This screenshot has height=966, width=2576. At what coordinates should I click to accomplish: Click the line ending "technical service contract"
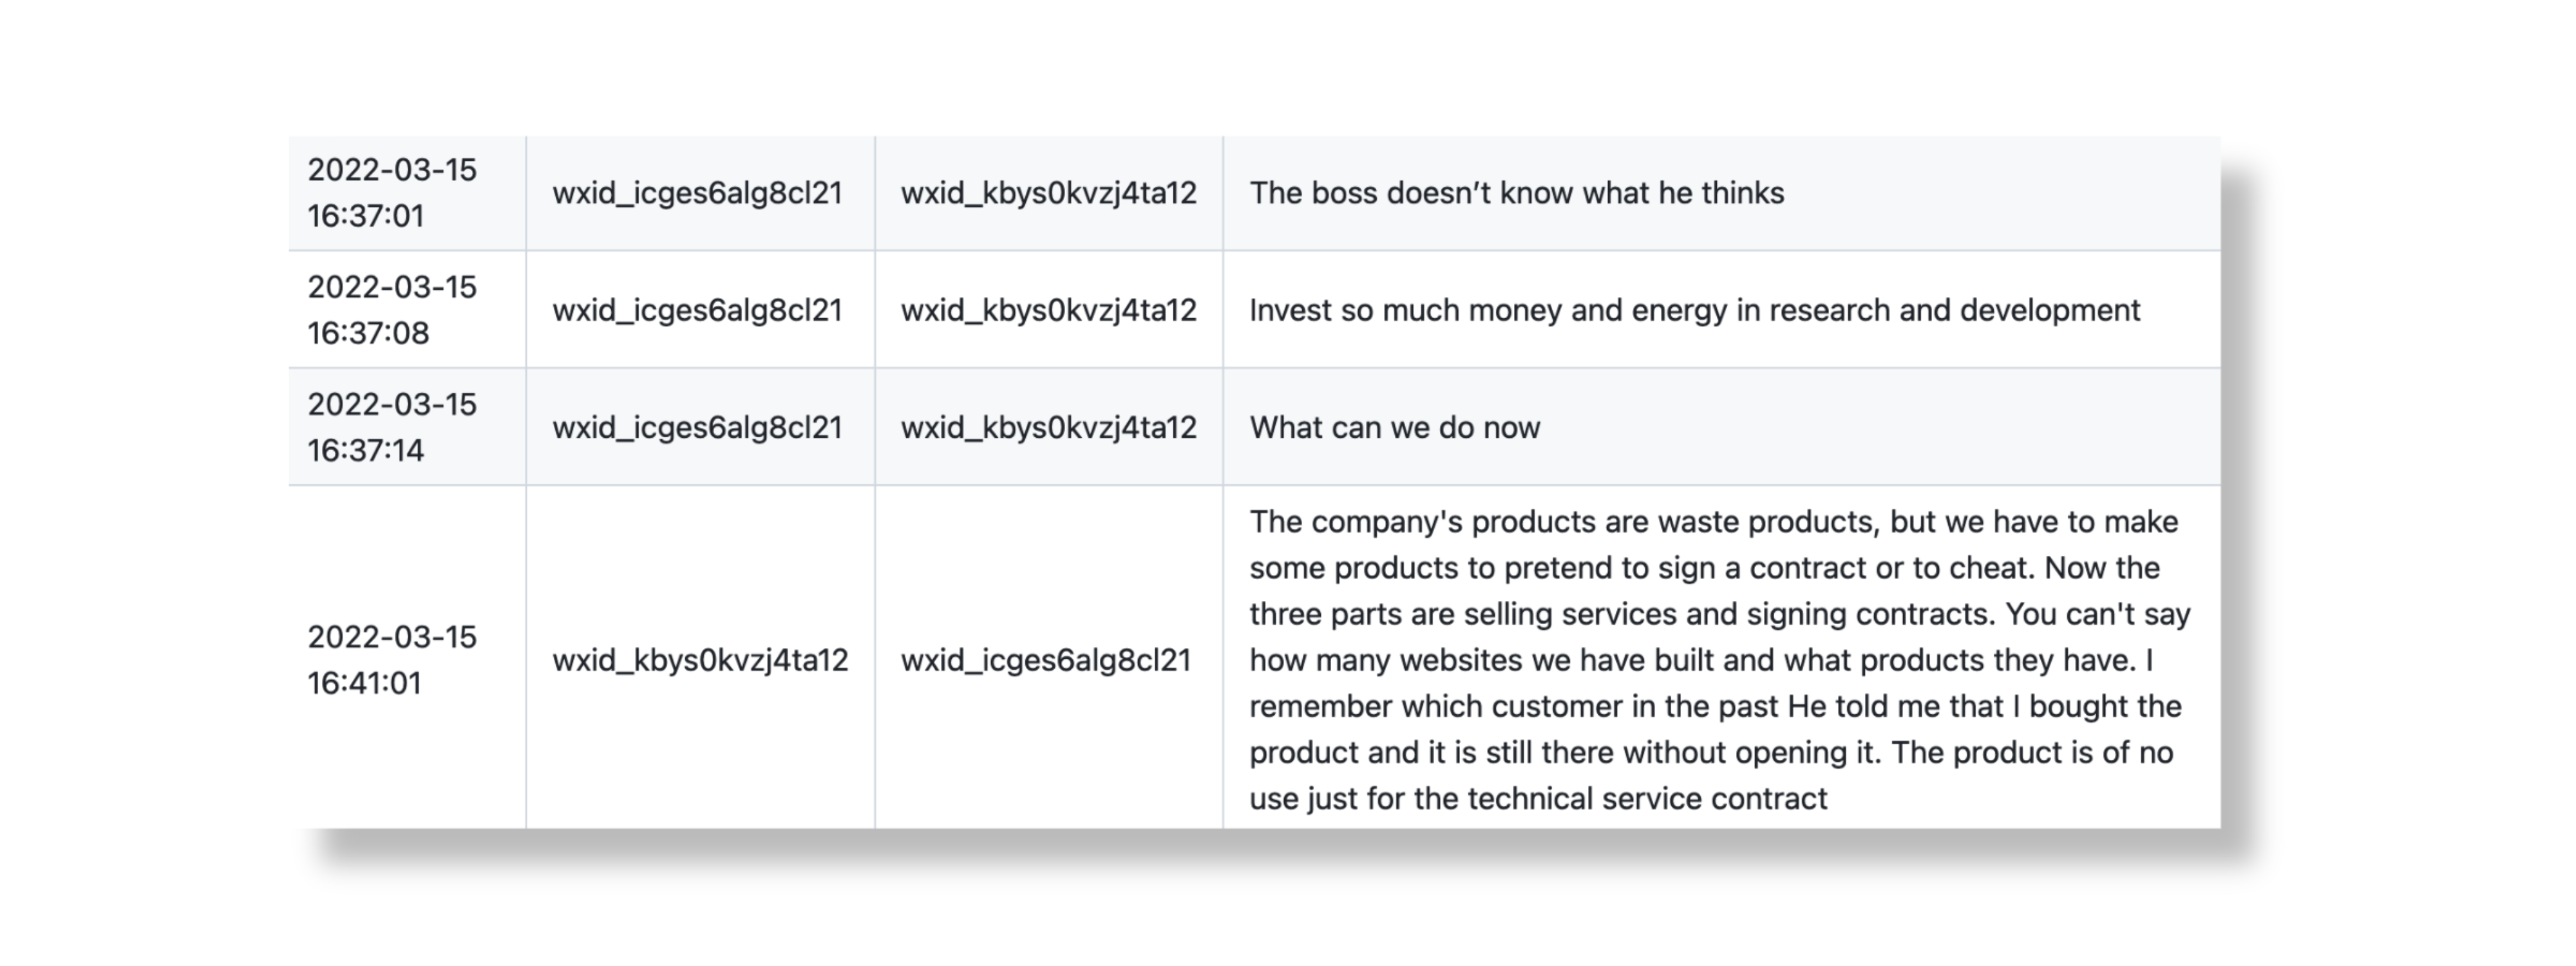(x=1537, y=799)
